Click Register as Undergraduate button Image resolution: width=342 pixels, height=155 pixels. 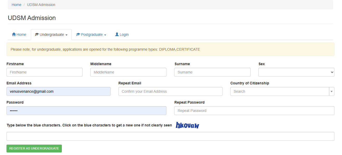tap(34, 149)
